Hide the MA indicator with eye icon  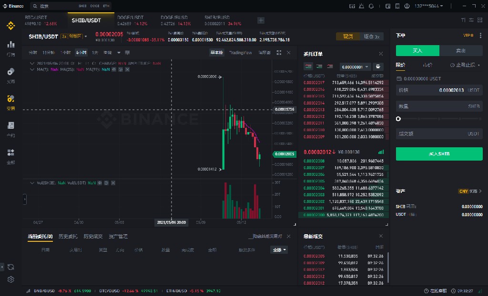click(x=114, y=69)
